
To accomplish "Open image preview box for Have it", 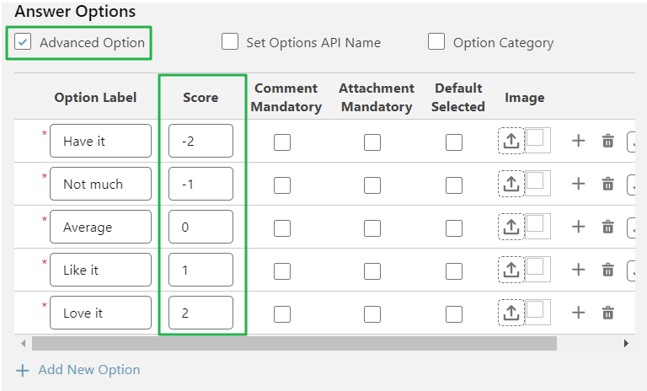I will pos(537,141).
